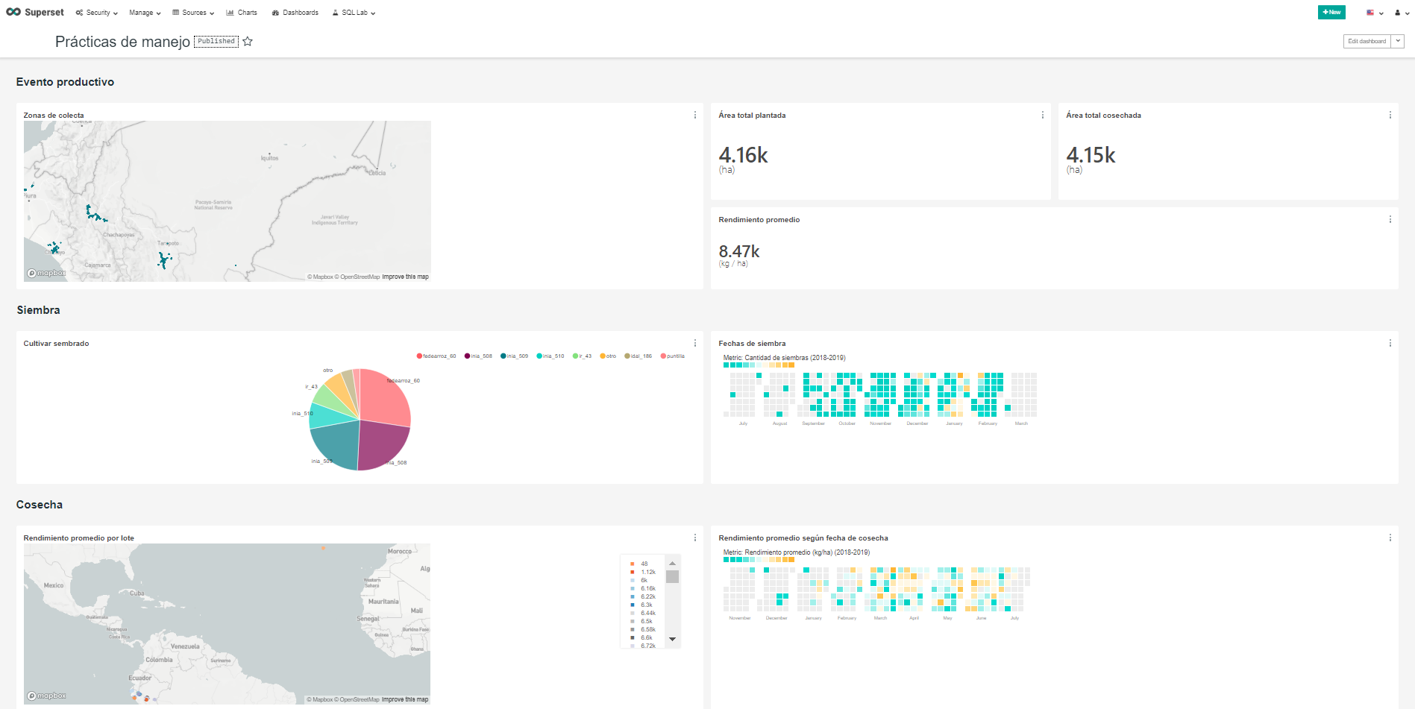
Task: Click the Superset infinity logo
Action: [x=13, y=12]
